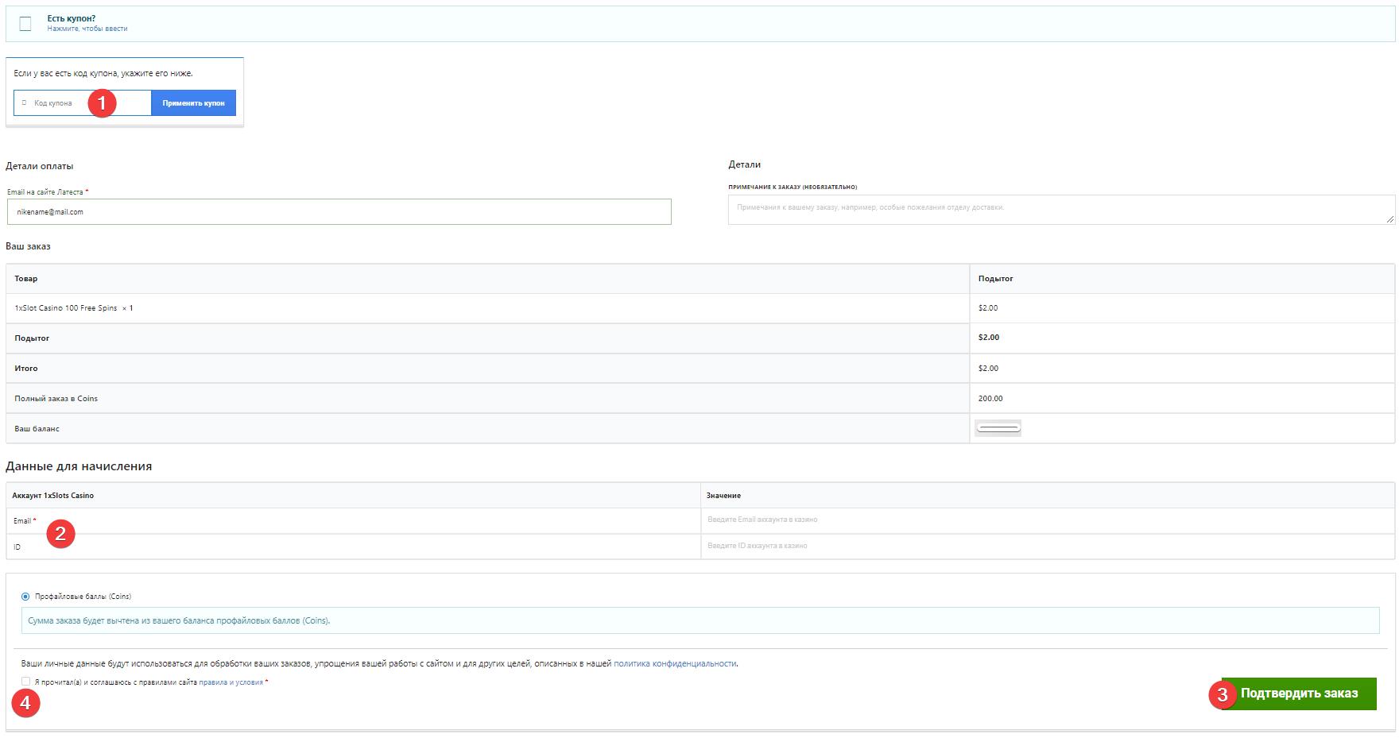The image size is (1399, 738).
Task: Click the "Есть купон?" heading toggle
Action: [x=71, y=18]
